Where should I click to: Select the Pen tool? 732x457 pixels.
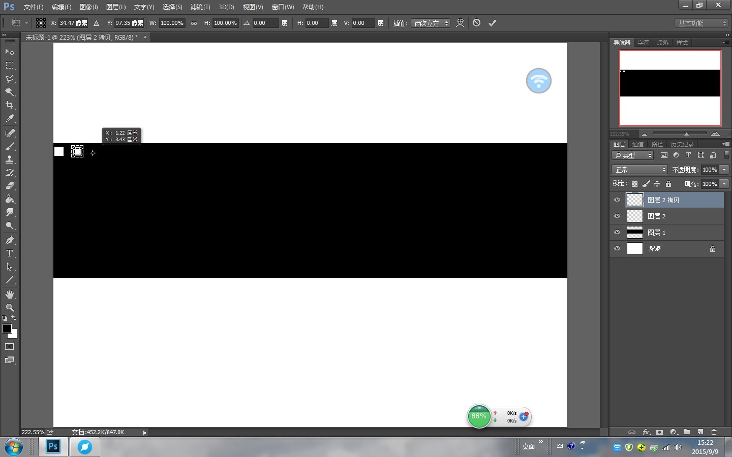point(10,240)
